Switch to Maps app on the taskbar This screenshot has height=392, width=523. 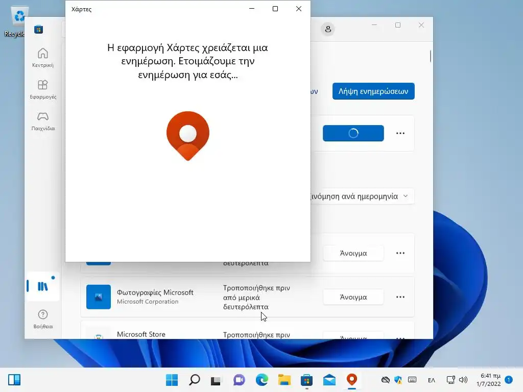click(352, 380)
